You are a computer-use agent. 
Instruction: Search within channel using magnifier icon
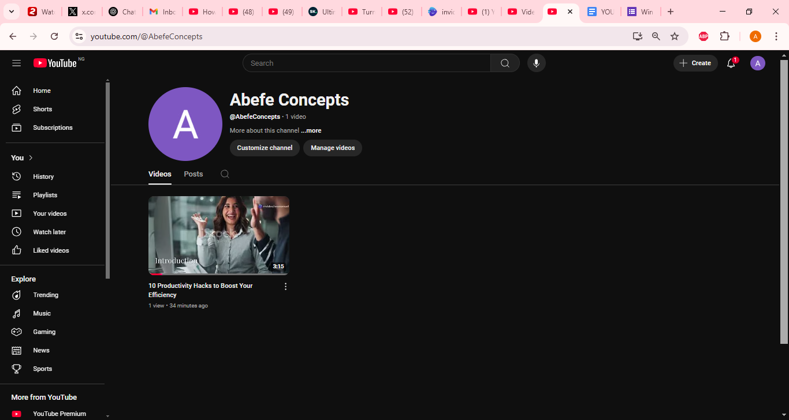225,174
